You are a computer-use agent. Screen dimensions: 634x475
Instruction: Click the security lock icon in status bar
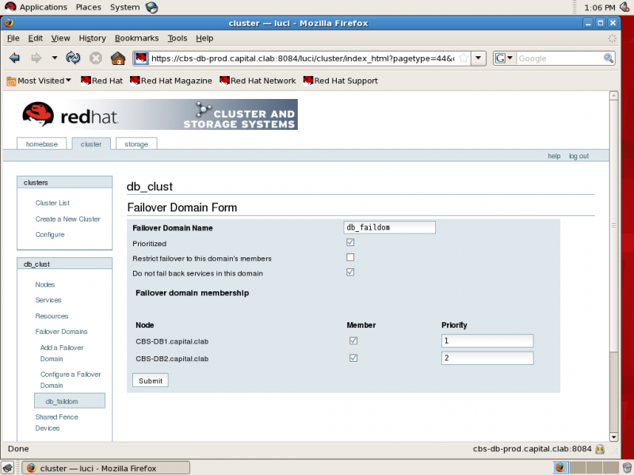coord(600,449)
